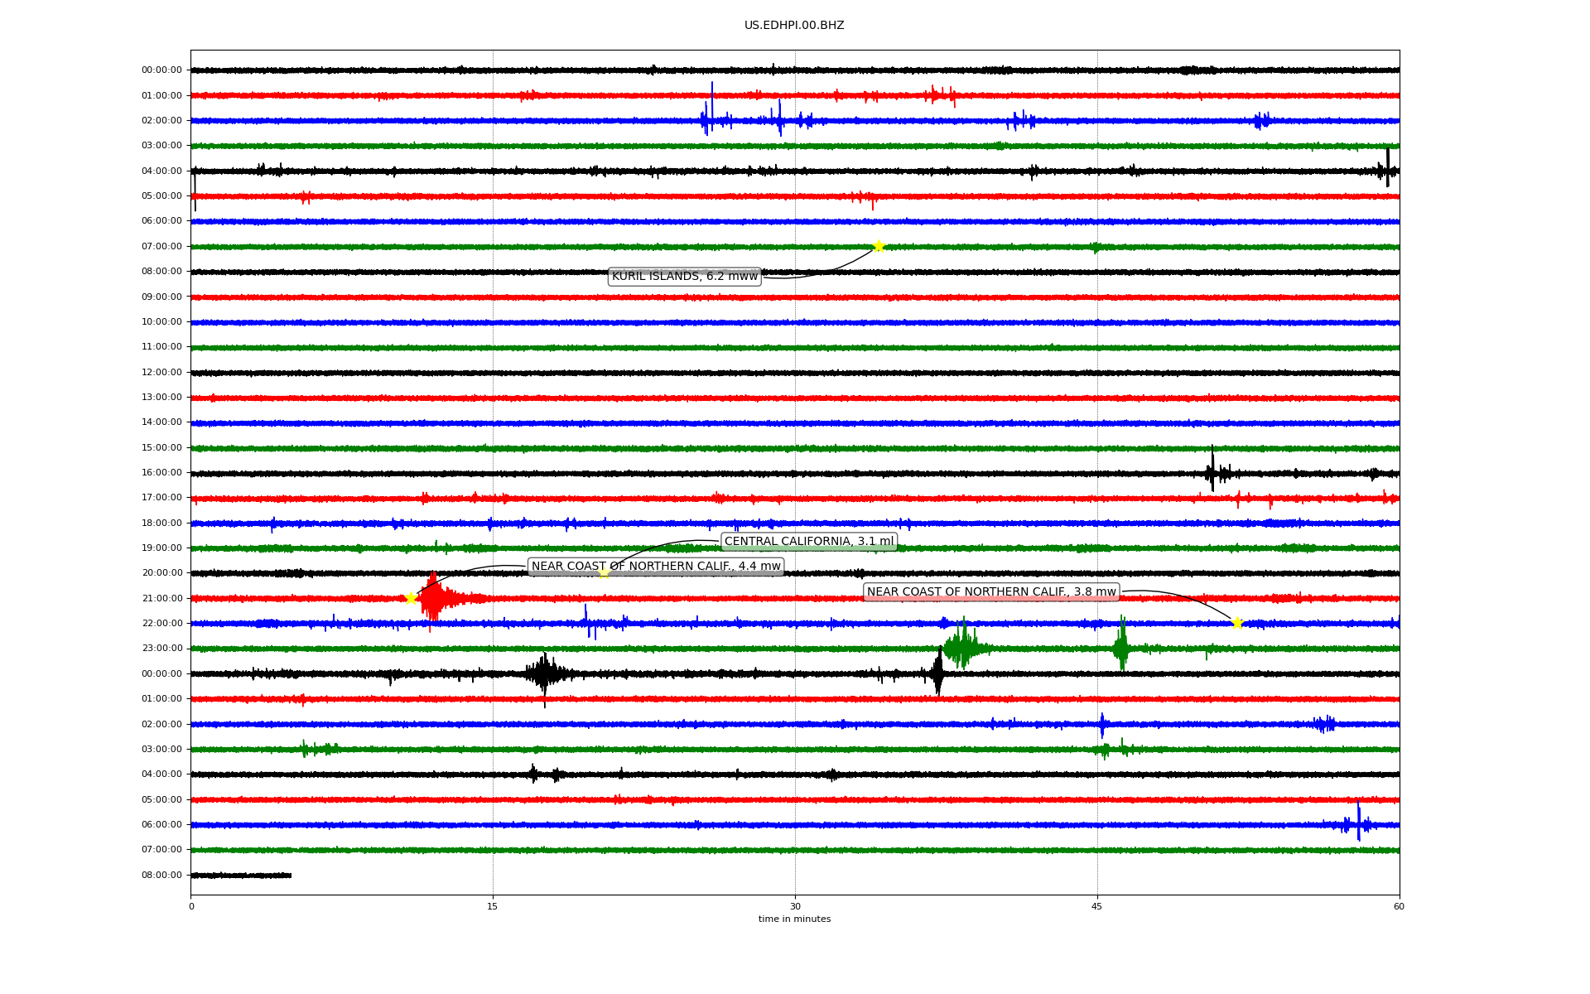Click the green waveform burst on 23:00:00 trace
The image size is (1590, 994).
[962, 647]
